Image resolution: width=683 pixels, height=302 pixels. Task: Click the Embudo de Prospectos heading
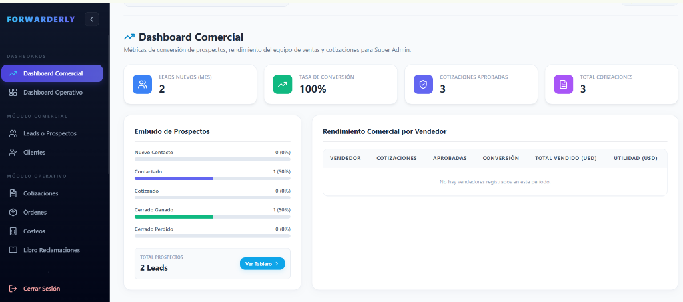pos(173,131)
